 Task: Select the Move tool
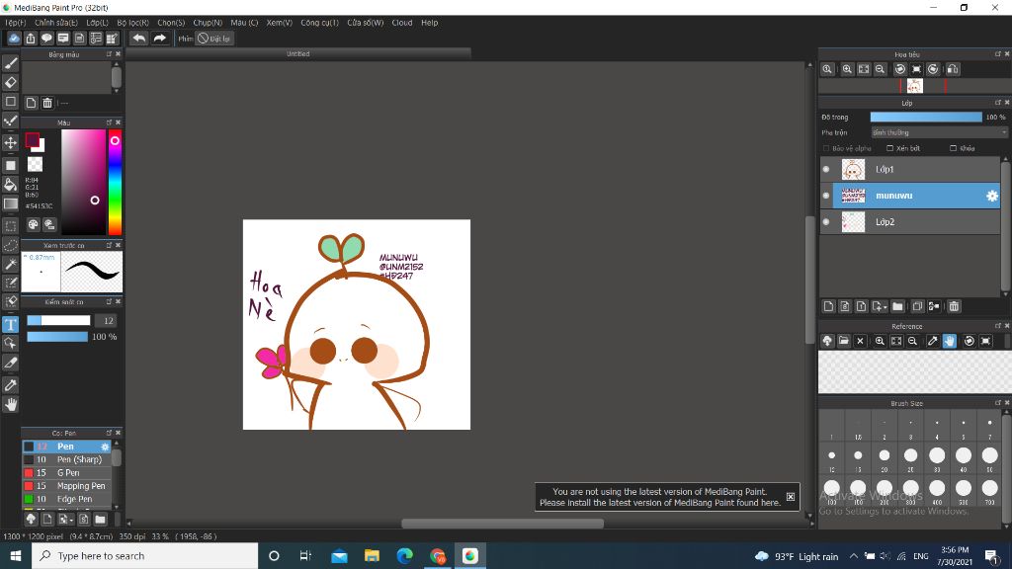pyautogui.click(x=11, y=142)
